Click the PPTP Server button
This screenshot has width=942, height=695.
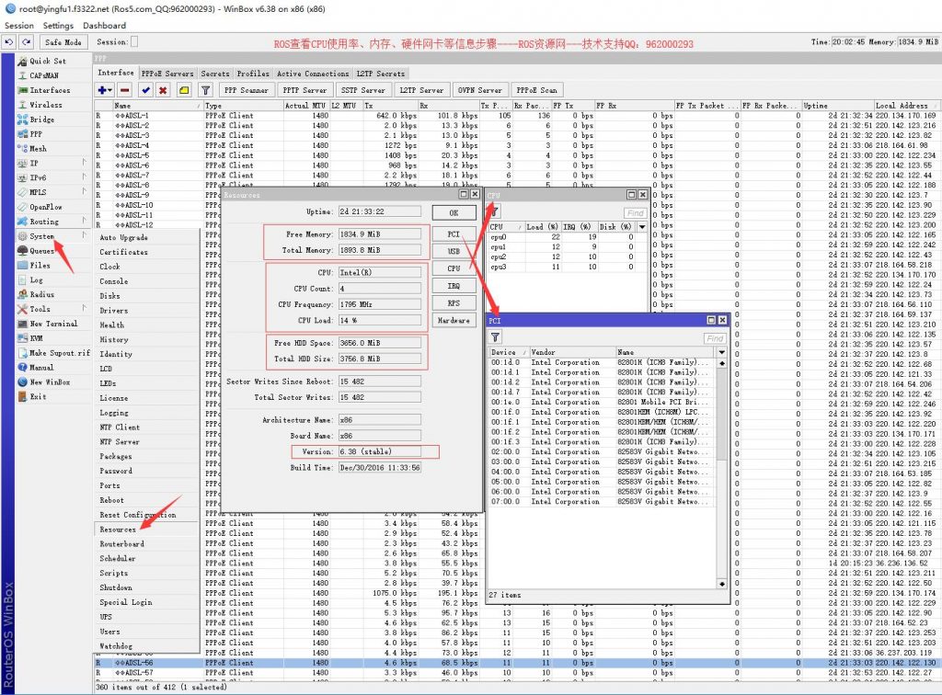pos(304,90)
